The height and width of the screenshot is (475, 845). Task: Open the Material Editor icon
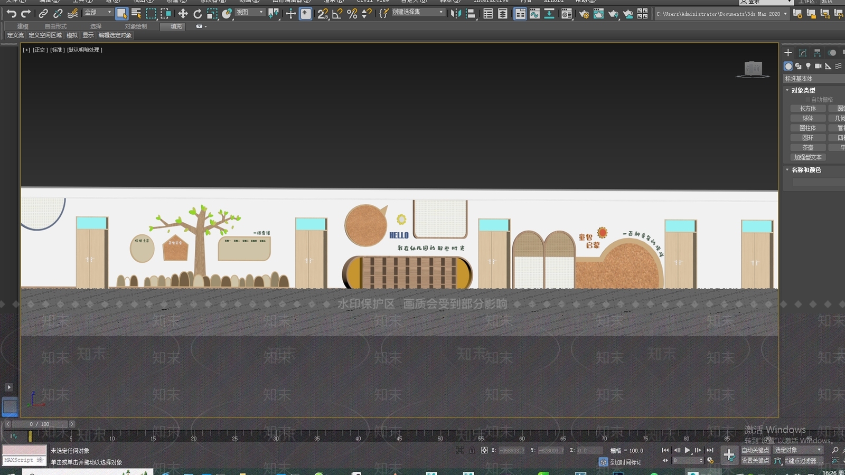(x=567, y=14)
